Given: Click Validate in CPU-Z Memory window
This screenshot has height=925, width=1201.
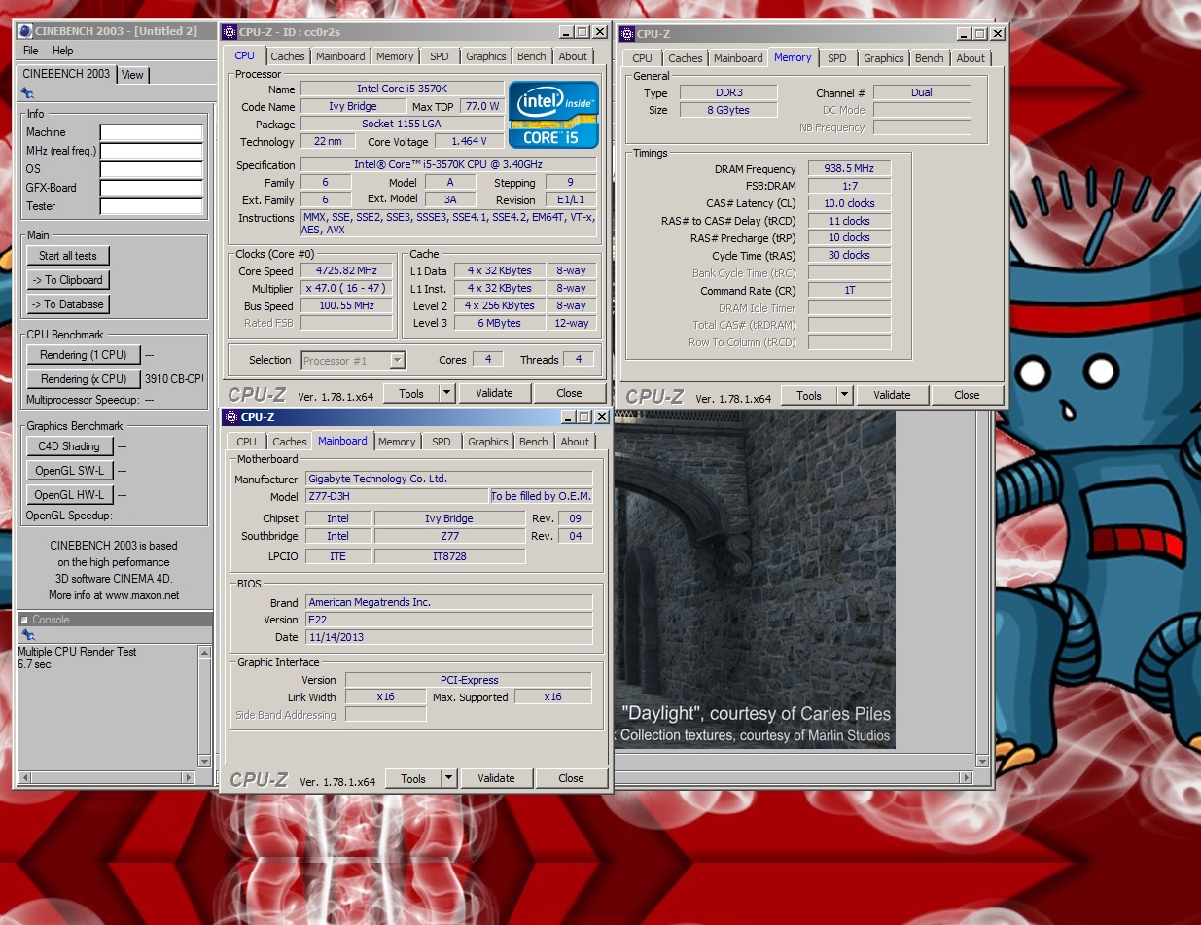Looking at the screenshot, I should [x=892, y=395].
